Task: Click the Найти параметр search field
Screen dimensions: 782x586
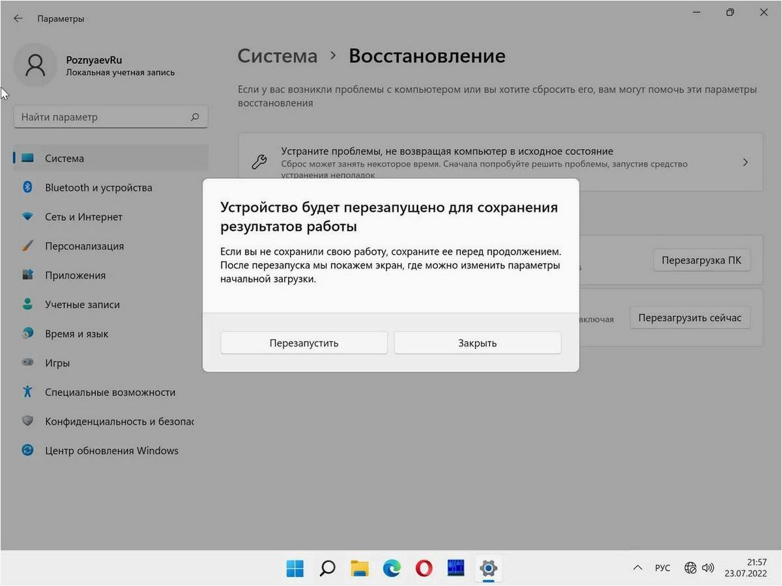Action: point(110,117)
